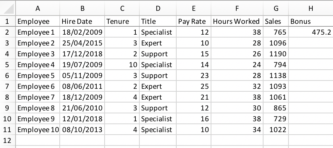The width and height of the screenshot is (333, 148).
Task: Select row 12 header
Action: (x=8, y=140)
